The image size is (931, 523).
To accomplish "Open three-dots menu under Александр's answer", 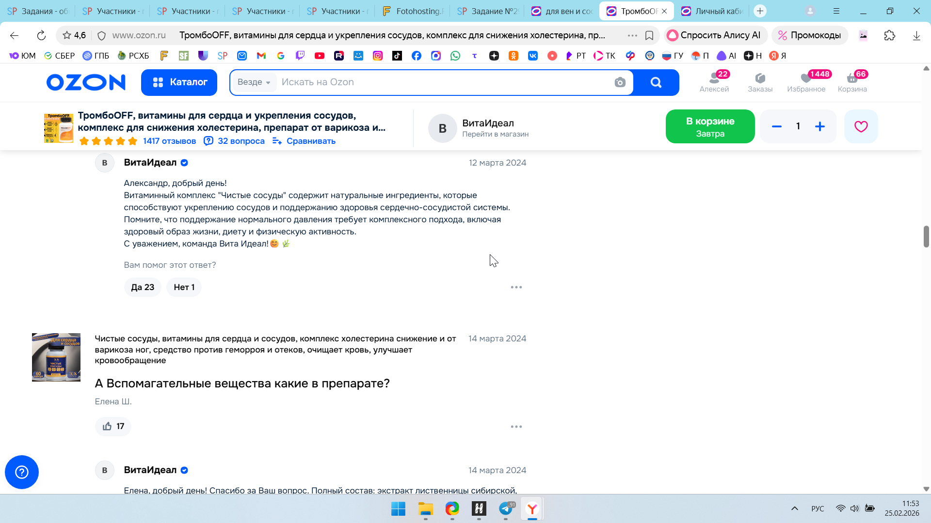I will (x=516, y=287).
